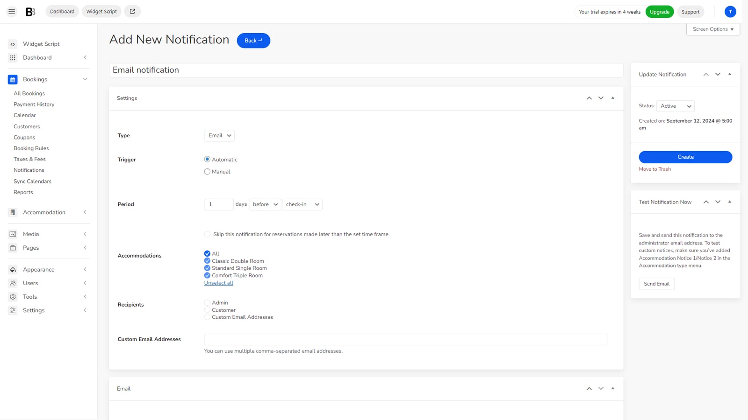Screen dimensions: 748x420
Task: Open the Type dropdown showing Email
Action: pos(219,135)
